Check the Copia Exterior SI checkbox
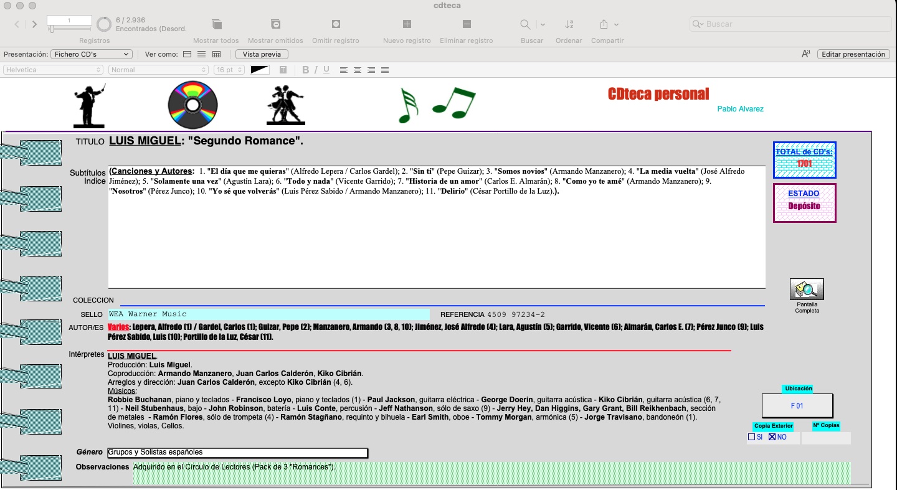Image resolution: width=897 pixels, height=490 pixels. click(x=751, y=437)
